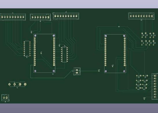Select the U1 module footprint outline
158x113 pixels.
coord(44,53)
